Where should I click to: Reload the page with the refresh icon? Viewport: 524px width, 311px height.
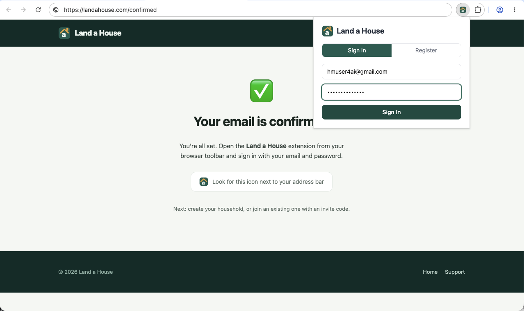click(38, 10)
